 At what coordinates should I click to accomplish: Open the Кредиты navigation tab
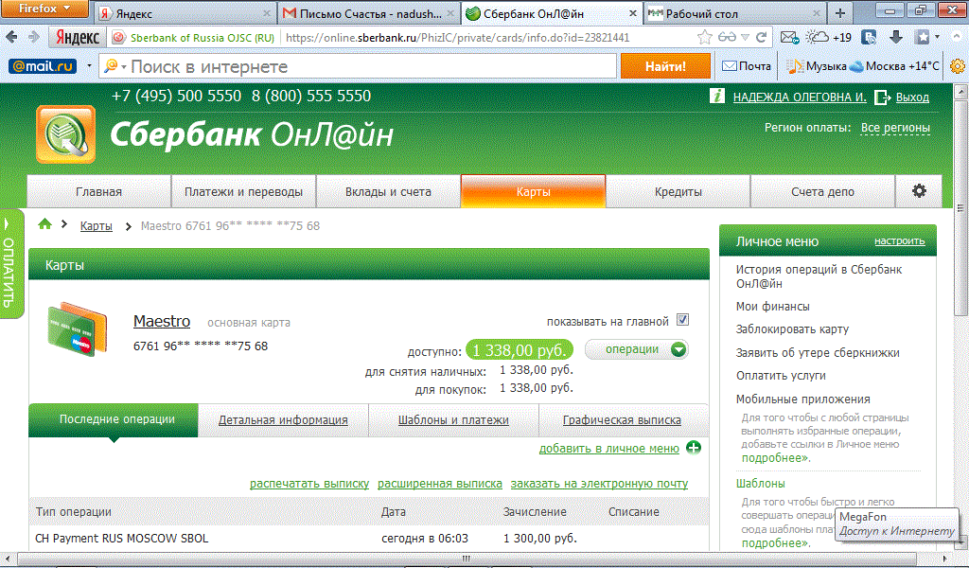pyautogui.click(x=678, y=191)
